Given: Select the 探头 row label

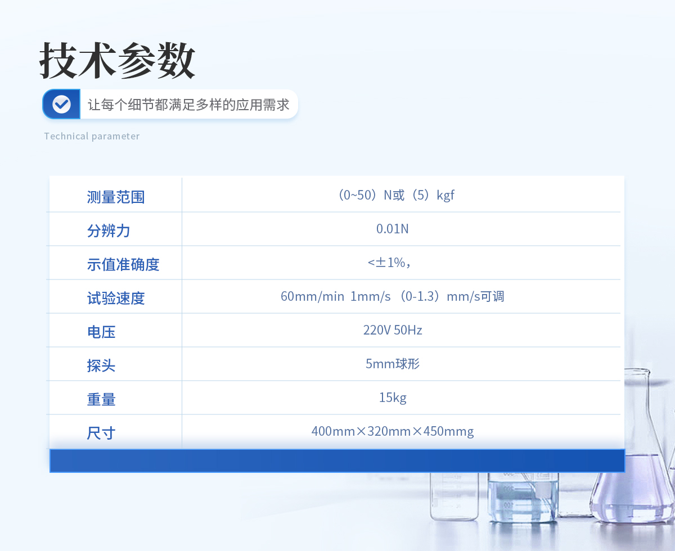Looking at the screenshot, I should [101, 365].
